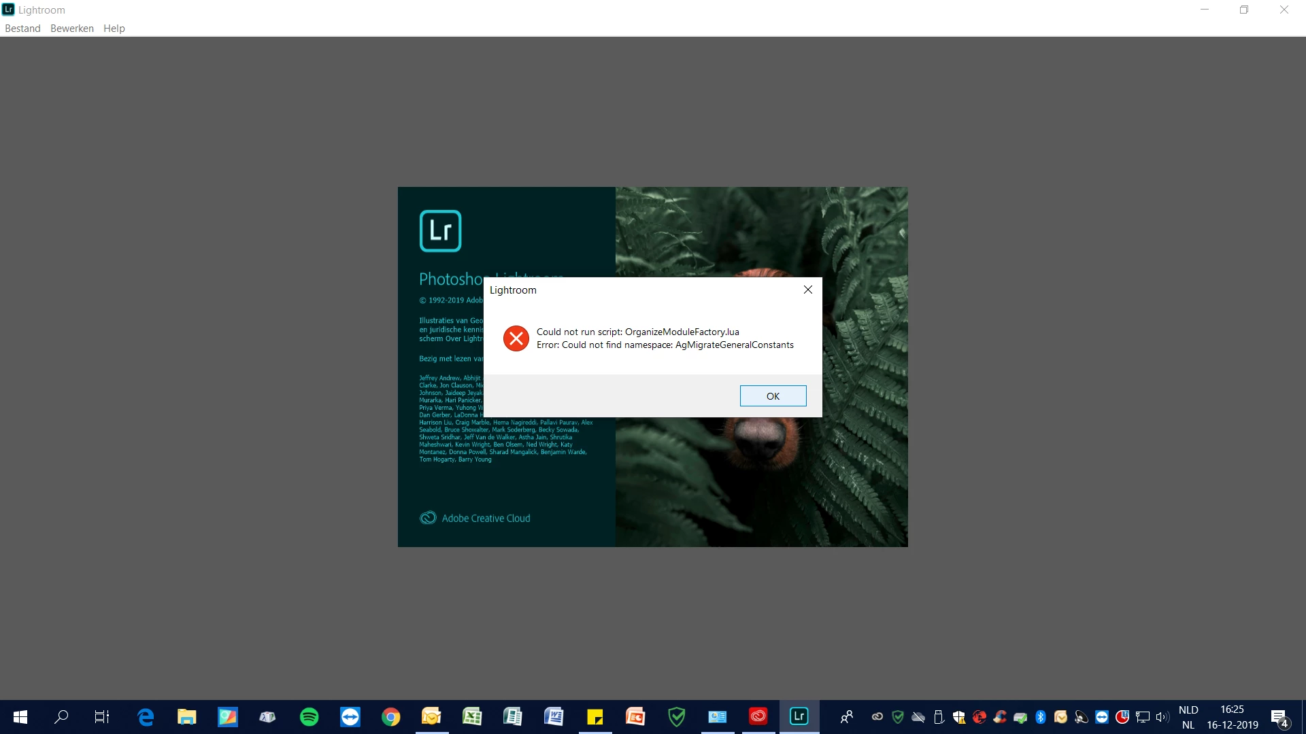Open the Bestand menu
1306x734 pixels.
pyautogui.click(x=22, y=29)
